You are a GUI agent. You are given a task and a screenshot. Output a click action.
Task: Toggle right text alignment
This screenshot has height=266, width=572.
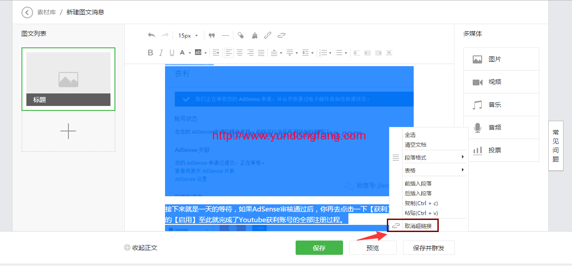pyautogui.click(x=250, y=53)
